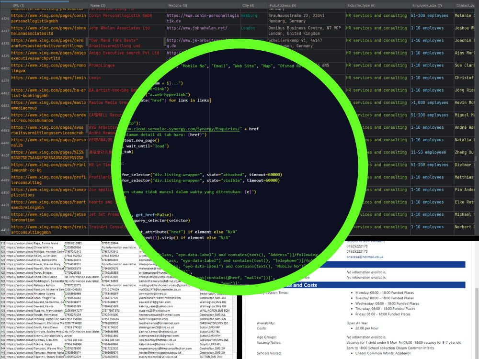Click the phone cell 0208 669 7277
479x359 pixels.
(73, 311)
